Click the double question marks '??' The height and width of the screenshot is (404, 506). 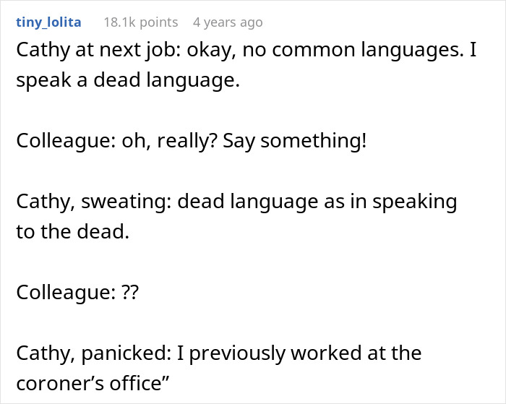tap(126, 292)
